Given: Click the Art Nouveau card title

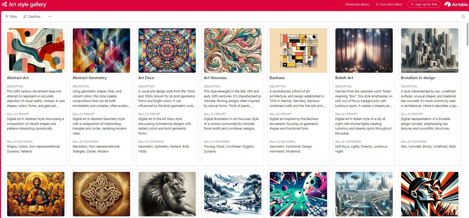Looking at the screenshot, I should (215, 78).
